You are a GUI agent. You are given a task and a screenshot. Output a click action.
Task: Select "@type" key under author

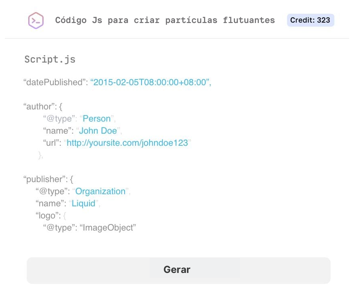59,119
